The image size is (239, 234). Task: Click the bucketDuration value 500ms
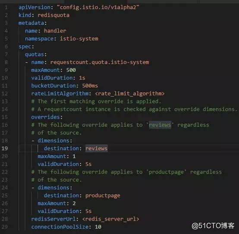(90, 86)
